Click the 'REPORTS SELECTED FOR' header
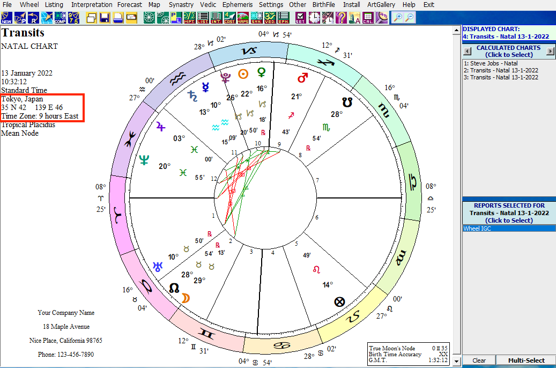The image size is (556, 368). coord(509,205)
